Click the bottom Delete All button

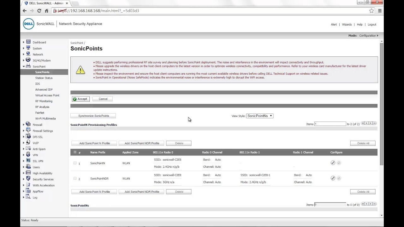pyautogui.click(x=363, y=192)
